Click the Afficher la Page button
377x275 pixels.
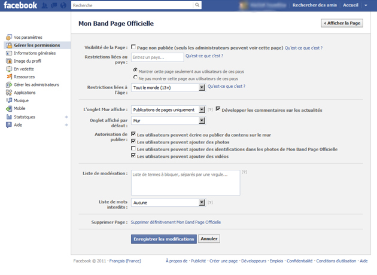point(342,23)
